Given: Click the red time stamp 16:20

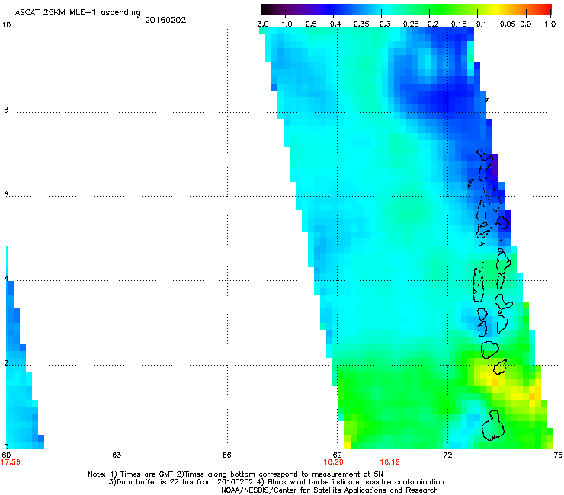Looking at the screenshot, I should (x=333, y=462).
